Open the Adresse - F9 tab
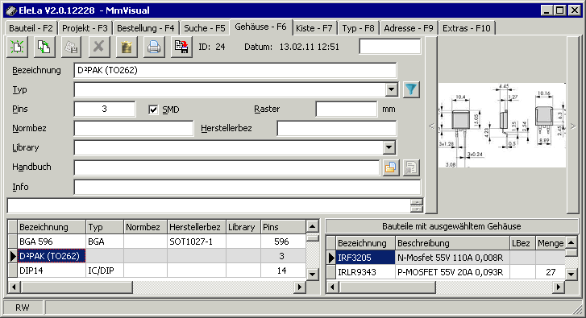This screenshot has height=318, width=586. tap(409, 28)
